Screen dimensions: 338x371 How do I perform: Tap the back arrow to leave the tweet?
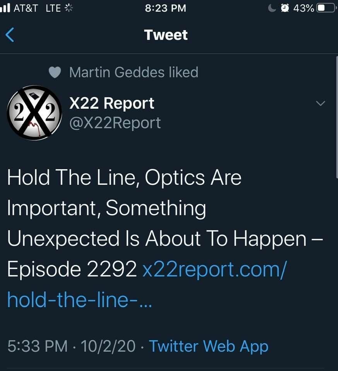coord(10,35)
